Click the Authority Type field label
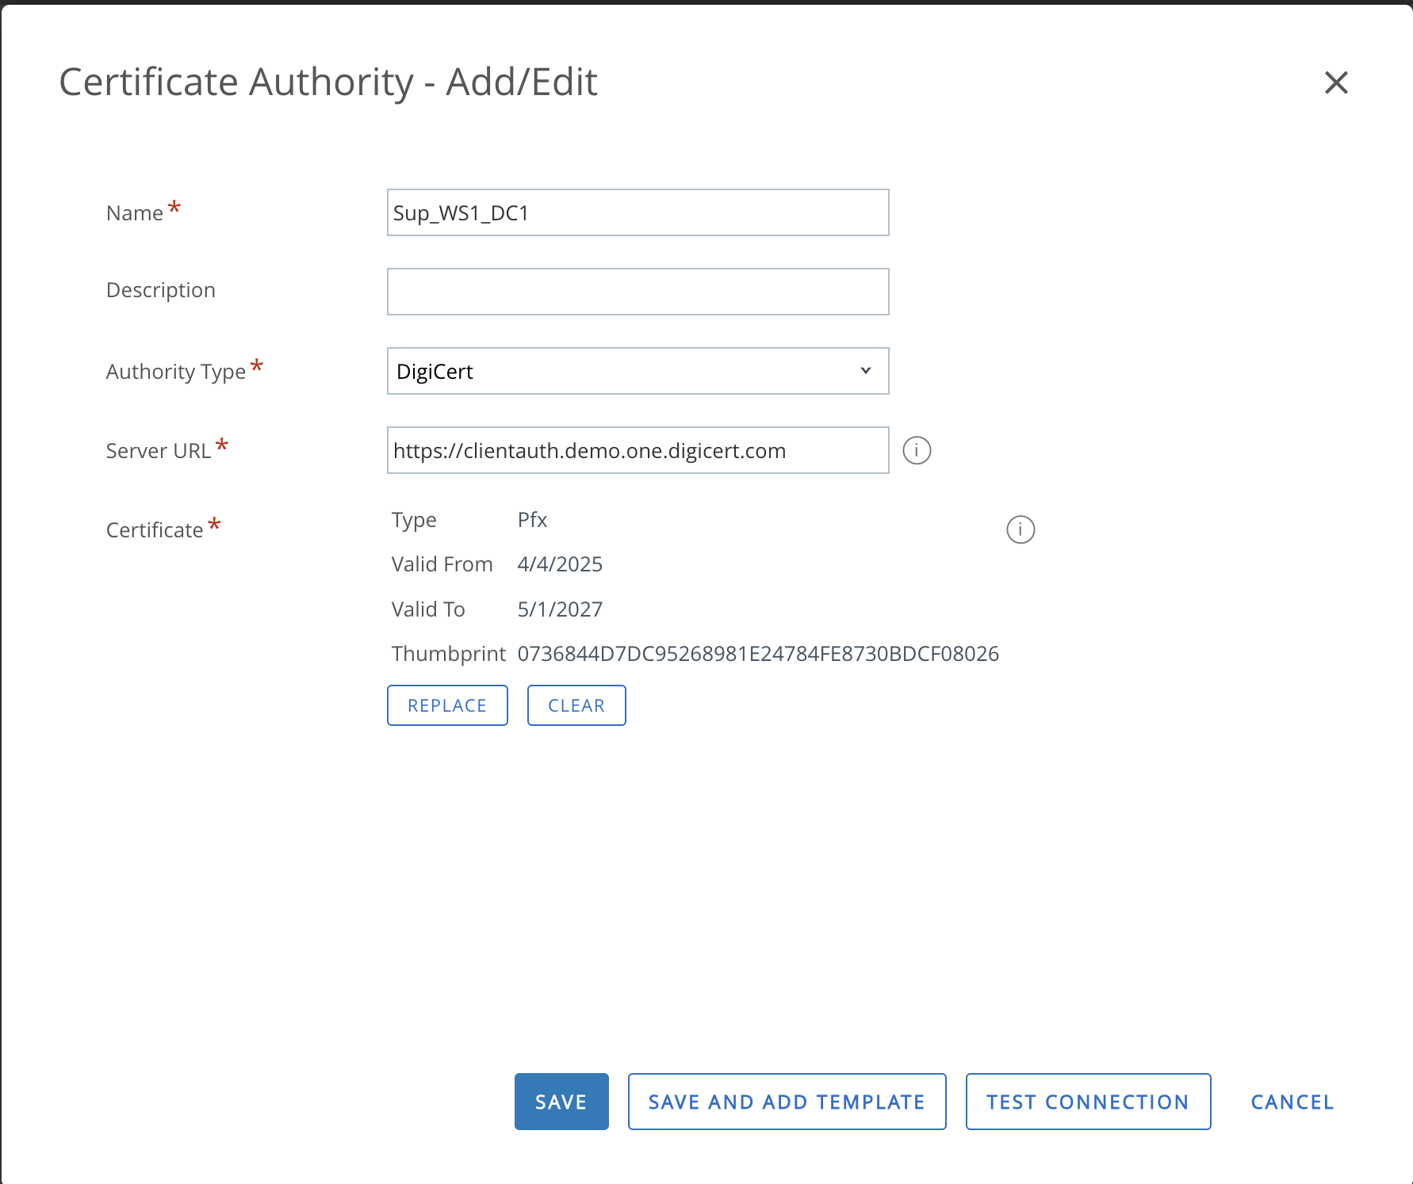This screenshot has width=1413, height=1184. point(176,372)
